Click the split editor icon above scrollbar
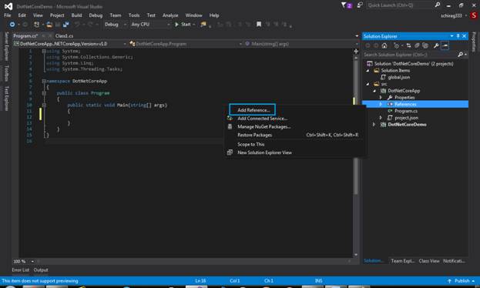480x288 pixels. pos(356,51)
